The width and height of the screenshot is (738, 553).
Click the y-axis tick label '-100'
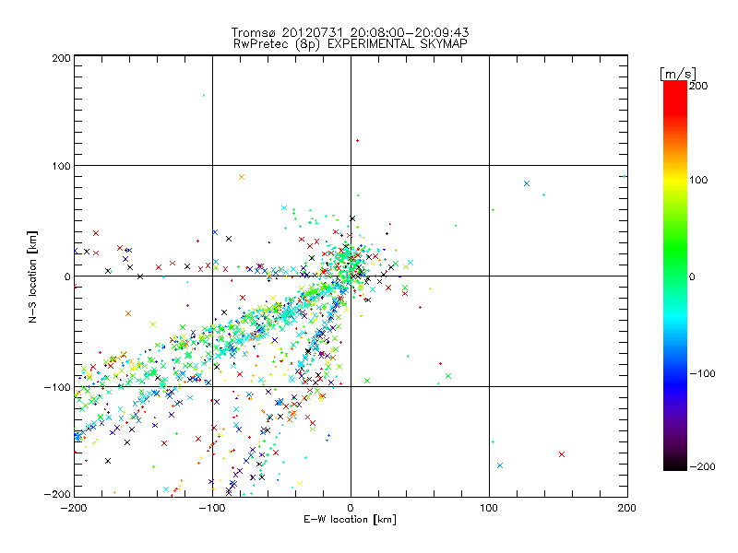point(57,387)
